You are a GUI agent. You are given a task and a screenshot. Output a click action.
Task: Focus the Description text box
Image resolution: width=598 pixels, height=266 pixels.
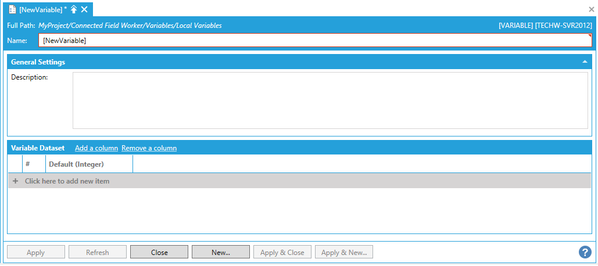[330, 100]
